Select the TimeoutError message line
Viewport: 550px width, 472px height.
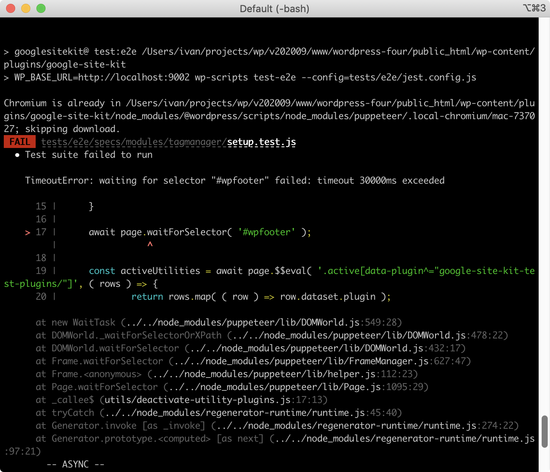tap(234, 180)
